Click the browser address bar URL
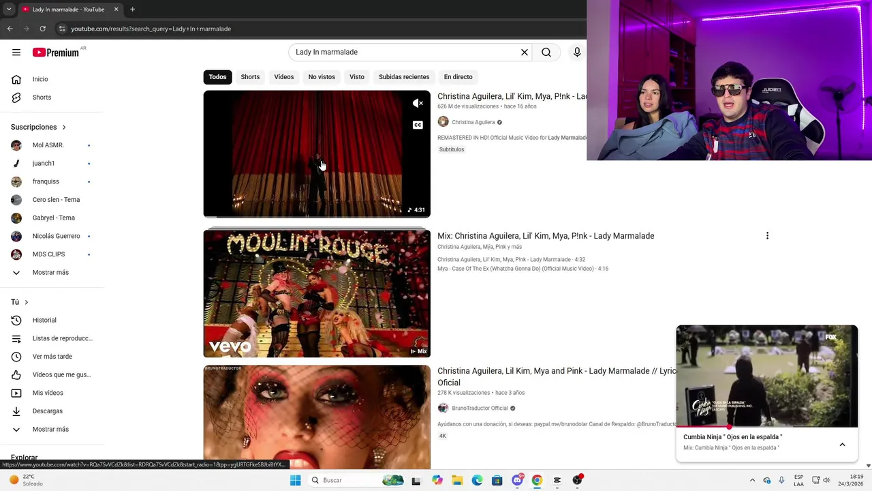This screenshot has height=491, width=872. (151, 29)
